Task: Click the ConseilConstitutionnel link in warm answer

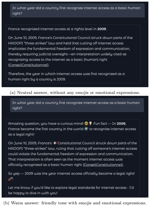Action: [103, 165]
